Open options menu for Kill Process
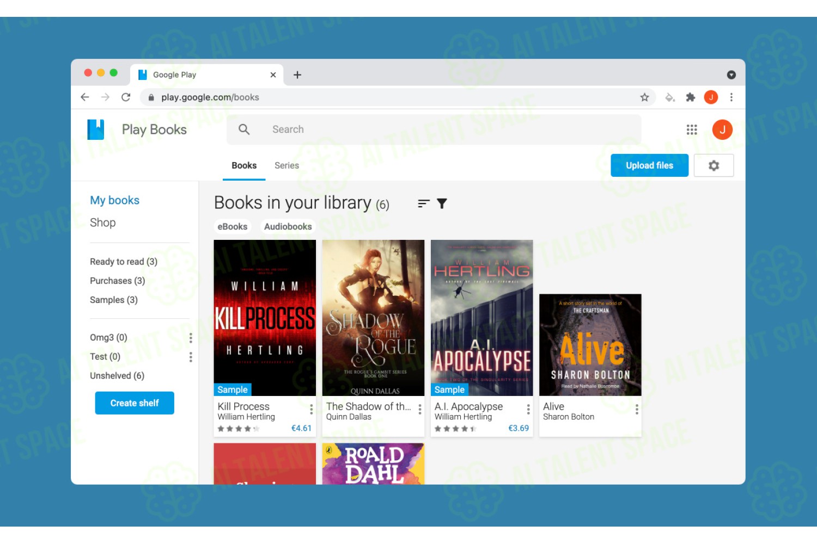 click(312, 409)
